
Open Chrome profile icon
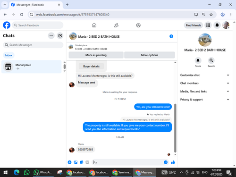pyautogui.click(x=222, y=15)
